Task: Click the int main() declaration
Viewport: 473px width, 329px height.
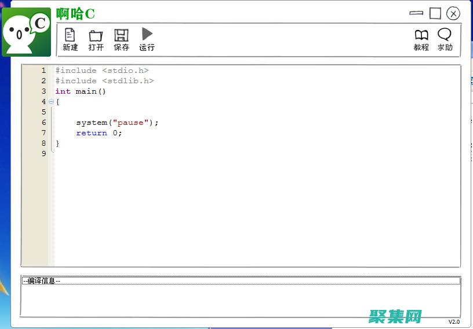Action: (x=81, y=91)
